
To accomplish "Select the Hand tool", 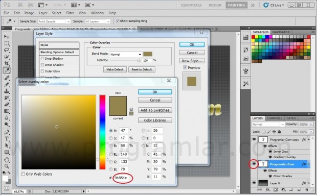I will click(x=7, y=160).
